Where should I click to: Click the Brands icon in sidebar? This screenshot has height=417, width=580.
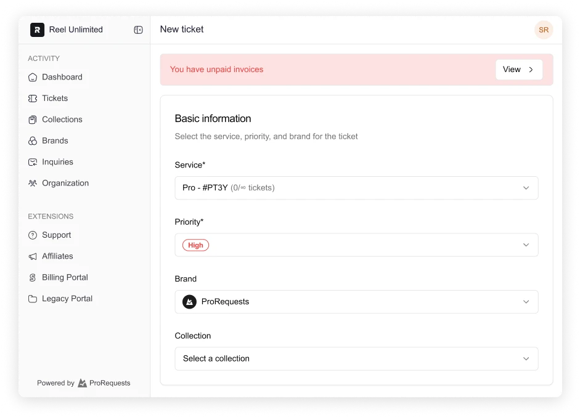[33, 141]
